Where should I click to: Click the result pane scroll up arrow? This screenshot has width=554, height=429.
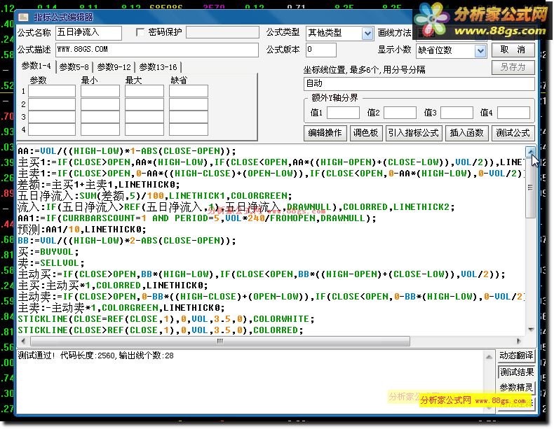489,357
